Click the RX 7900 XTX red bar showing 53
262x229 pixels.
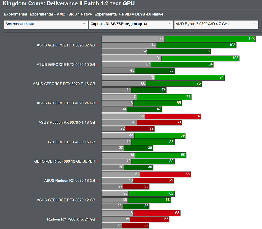149,219
